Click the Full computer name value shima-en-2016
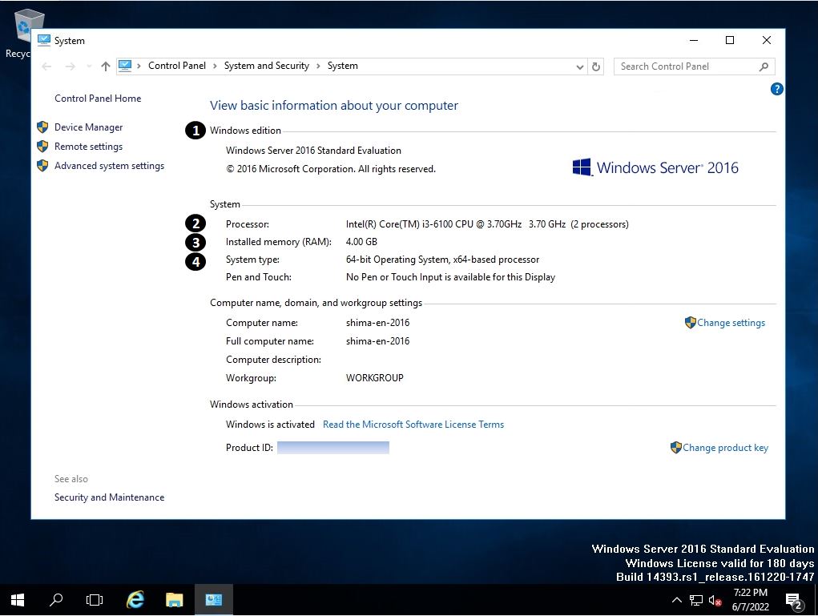The width and height of the screenshot is (818, 616). coord(377,341)
